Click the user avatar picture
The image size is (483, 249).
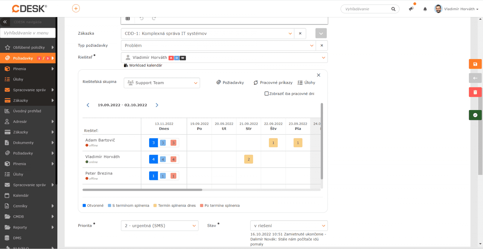[438, 9]
